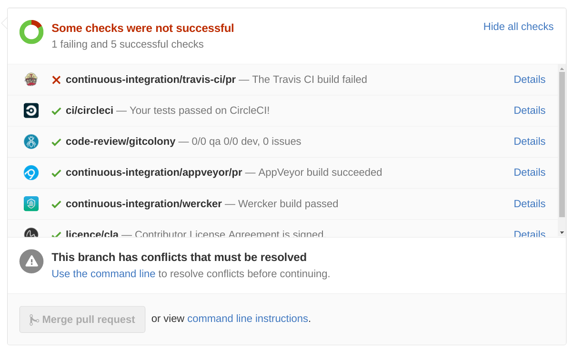Open Details for the failed Travis CI check
The image size is (573, 351).
click(529, 80)
